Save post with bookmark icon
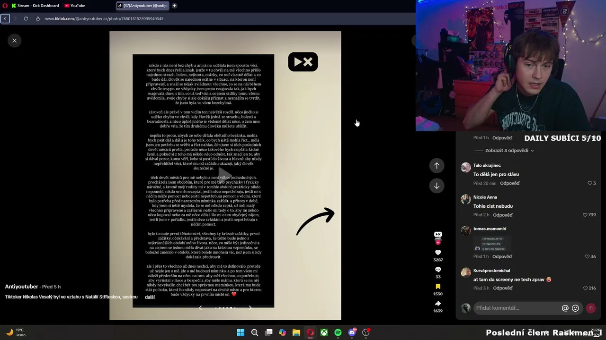This screenshot has width=606, height=340. coord(438,287)
